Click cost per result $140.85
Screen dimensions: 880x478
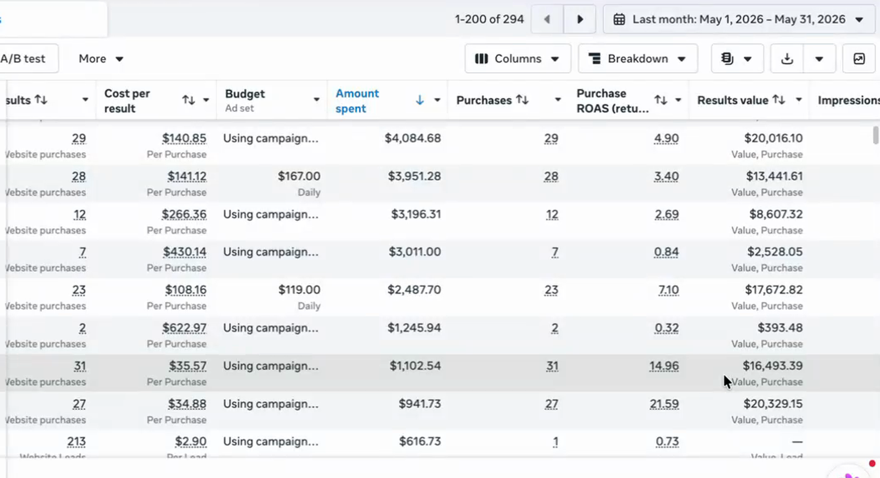coord(184,138)
